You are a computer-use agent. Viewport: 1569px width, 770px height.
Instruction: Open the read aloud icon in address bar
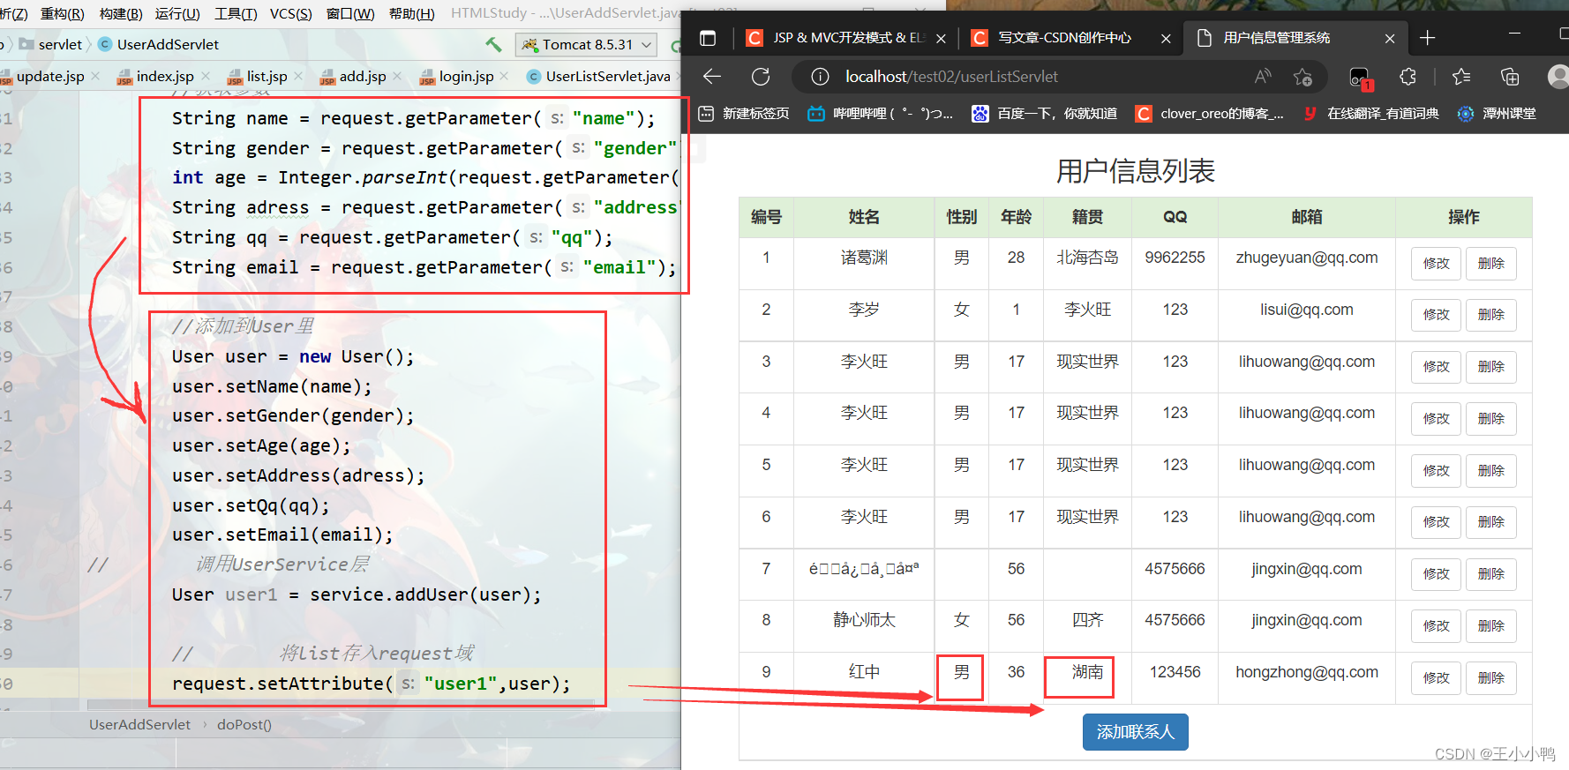[x=1264, y=77]
